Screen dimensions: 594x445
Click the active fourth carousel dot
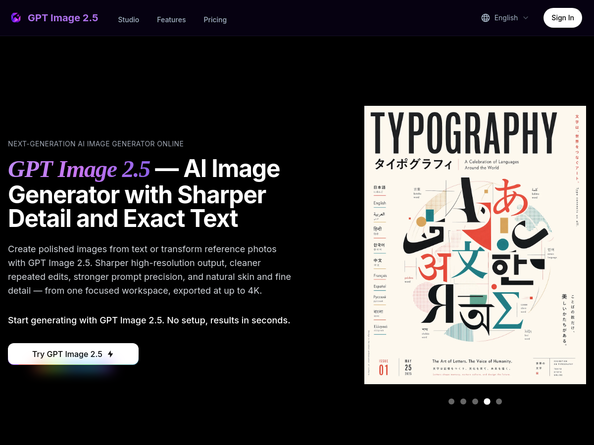[487, 401]
